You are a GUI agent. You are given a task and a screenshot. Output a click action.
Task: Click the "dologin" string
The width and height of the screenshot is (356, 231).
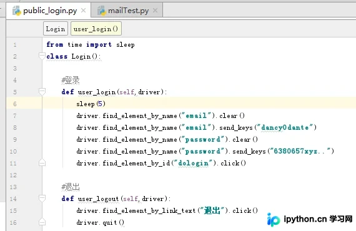[x=193, y=163]
